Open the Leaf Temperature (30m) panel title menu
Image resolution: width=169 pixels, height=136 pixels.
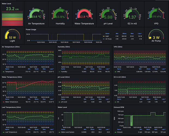point(12,107)
